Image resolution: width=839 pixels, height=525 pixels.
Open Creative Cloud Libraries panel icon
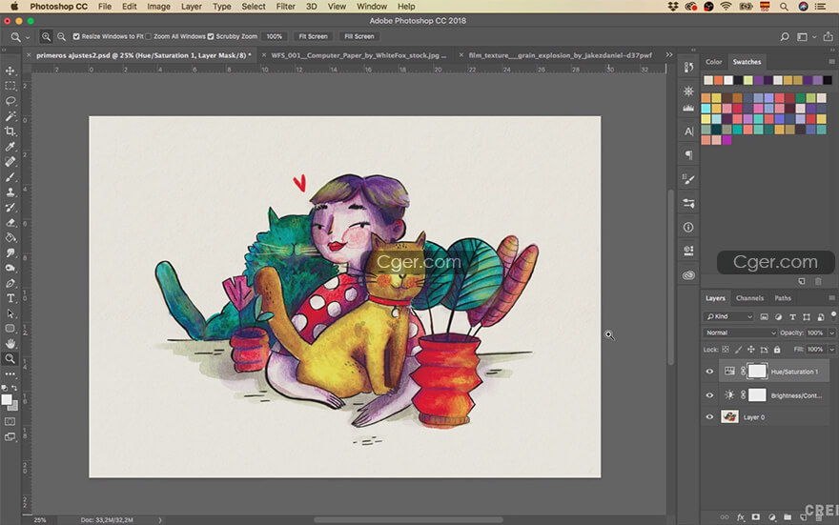(688, 275)
